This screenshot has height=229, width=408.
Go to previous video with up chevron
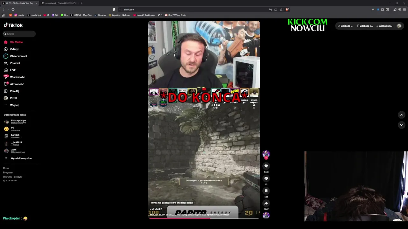tap(402, 115)
